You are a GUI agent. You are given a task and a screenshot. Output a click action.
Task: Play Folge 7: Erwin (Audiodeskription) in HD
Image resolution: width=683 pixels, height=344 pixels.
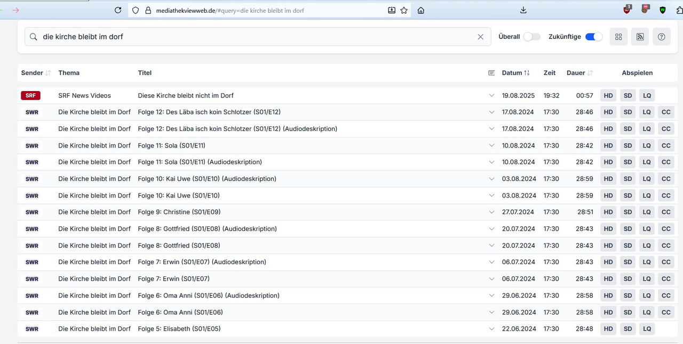[608, 262]
